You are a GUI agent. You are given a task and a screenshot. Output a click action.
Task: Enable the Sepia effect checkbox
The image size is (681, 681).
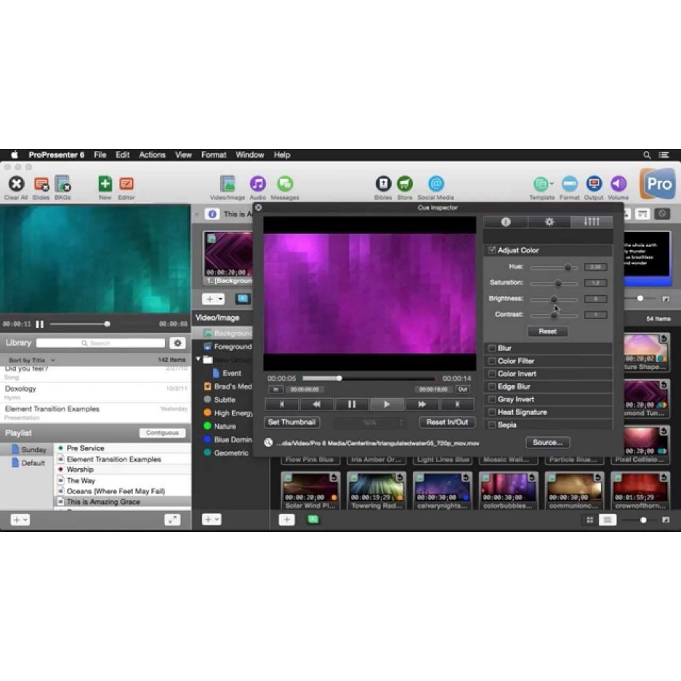pos(492,425)
